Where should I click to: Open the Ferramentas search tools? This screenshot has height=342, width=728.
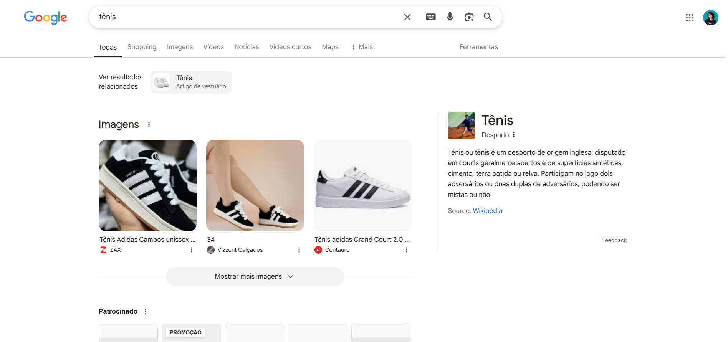point(479,47)
